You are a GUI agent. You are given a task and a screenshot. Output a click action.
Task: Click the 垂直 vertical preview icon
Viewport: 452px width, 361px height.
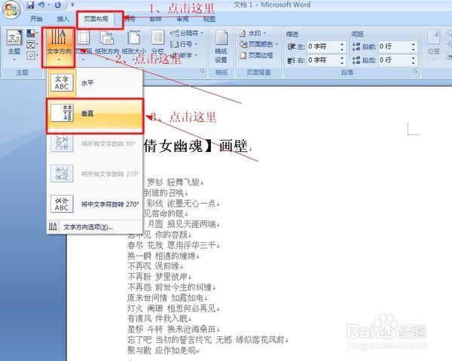point(62,113)
